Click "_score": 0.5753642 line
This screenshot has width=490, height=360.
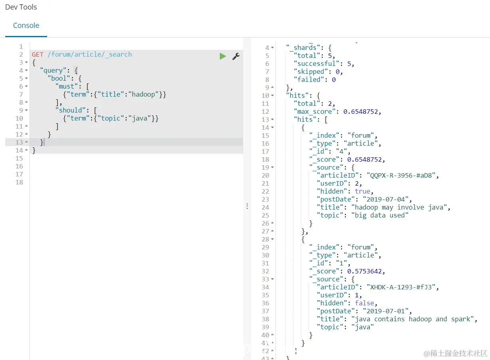click(347, 271)
